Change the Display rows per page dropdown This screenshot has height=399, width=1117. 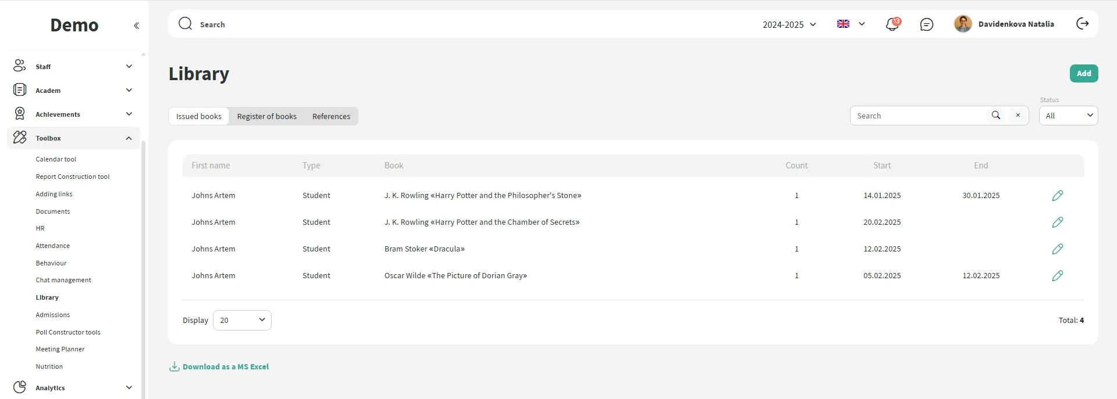(x=242, y=321)
